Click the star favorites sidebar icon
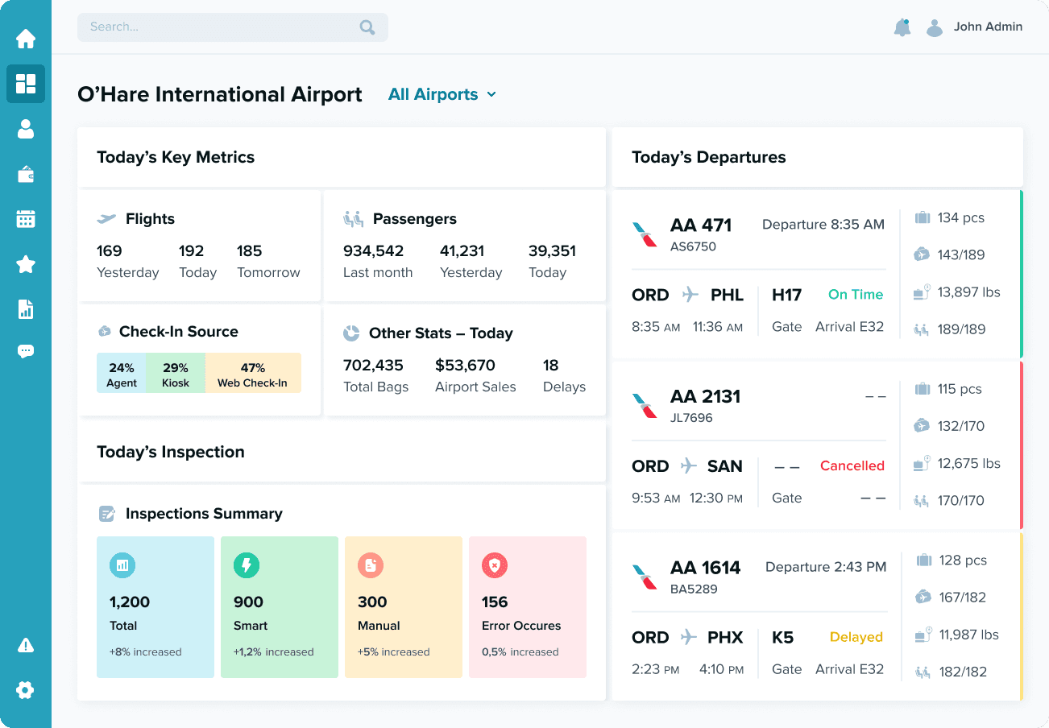This screenshot has width=1049, height=728. (26, 263)
